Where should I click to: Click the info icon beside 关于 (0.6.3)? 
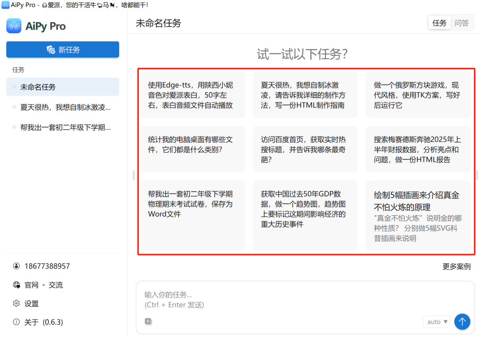coord(16,322)
